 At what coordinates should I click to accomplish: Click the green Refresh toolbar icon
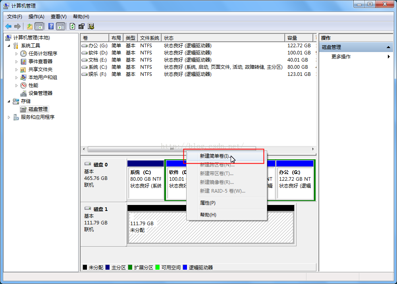[72, 26]
